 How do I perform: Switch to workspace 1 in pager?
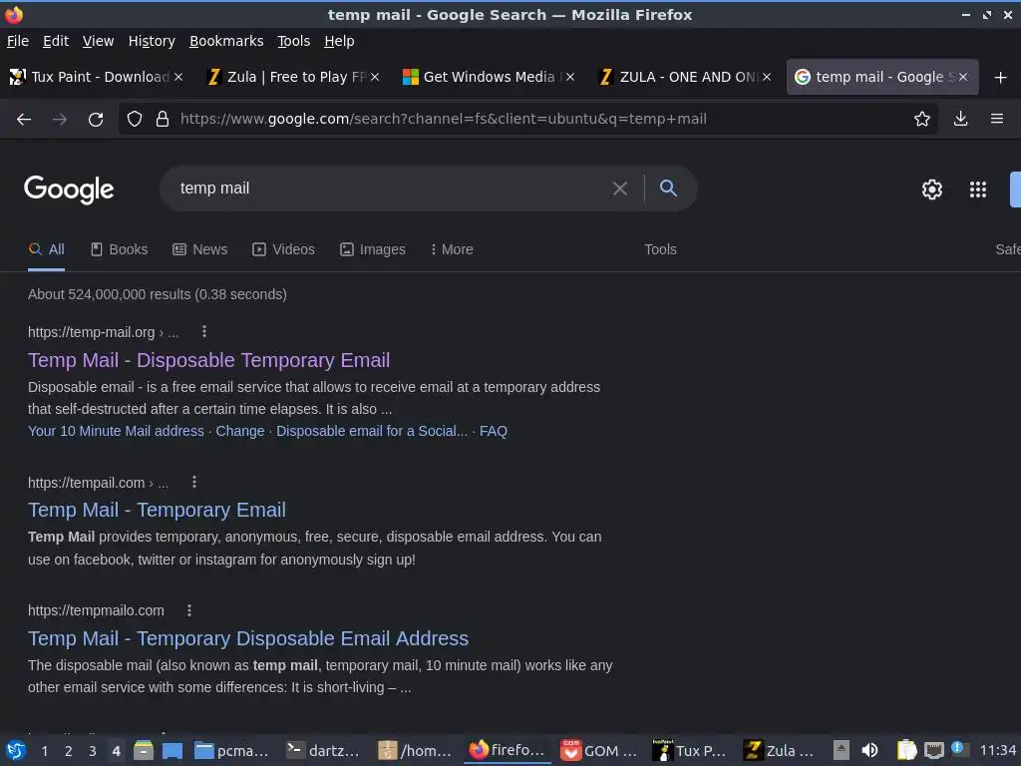click(44, 751)
